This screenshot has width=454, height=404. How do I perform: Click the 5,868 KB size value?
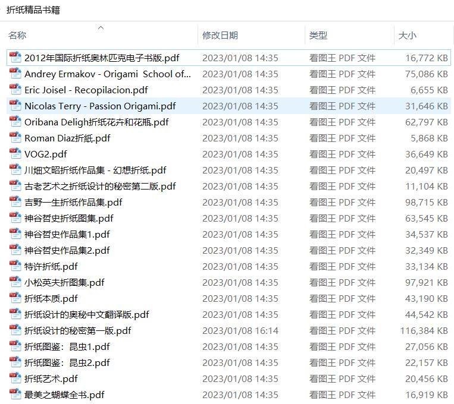(429, 138)
